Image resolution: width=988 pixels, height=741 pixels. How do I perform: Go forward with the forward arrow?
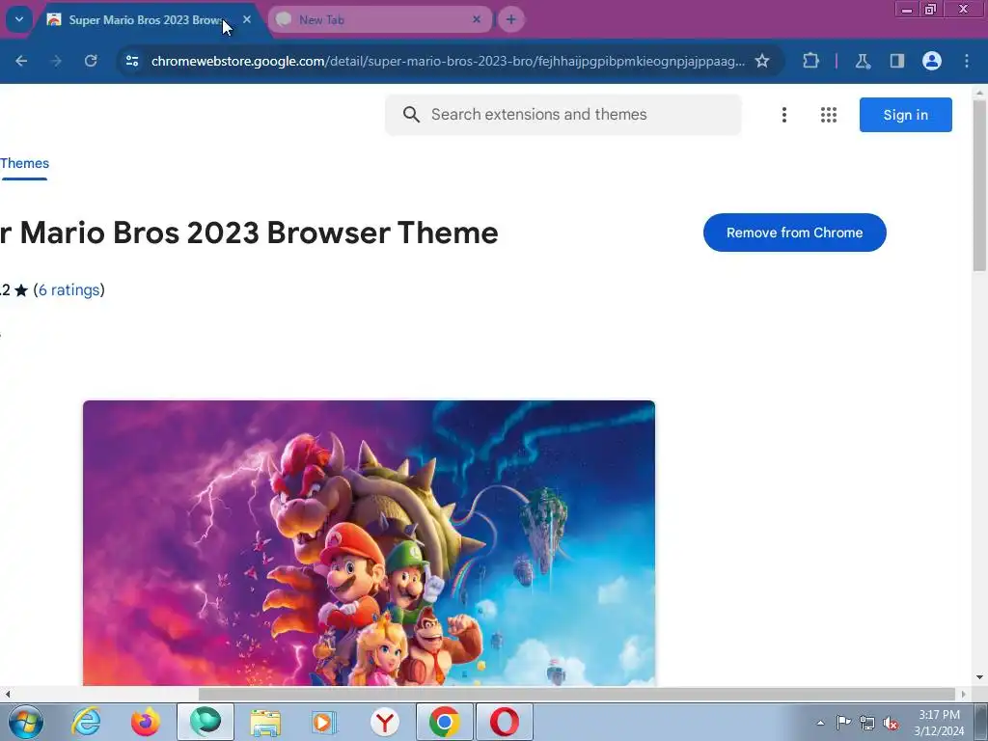coord(56,61)
